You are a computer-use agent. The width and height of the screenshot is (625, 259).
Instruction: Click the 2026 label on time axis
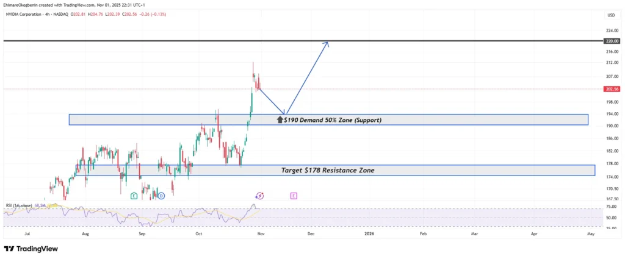click(369, 235)
